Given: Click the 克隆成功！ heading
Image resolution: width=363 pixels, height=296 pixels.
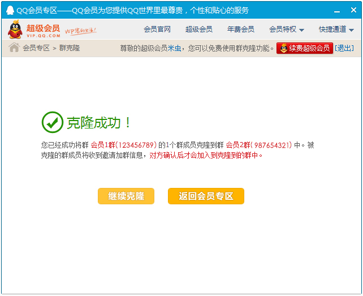Looking at the screenshot, I should click(99, 123).
